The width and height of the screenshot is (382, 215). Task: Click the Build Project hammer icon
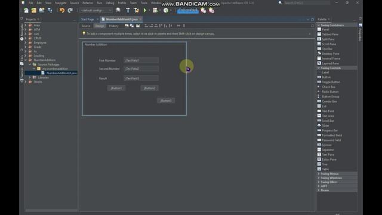click(x=128, y=11)
